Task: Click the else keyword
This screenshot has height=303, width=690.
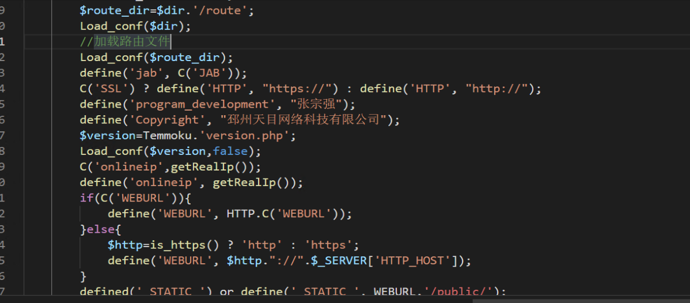Action: click(101, 229)
